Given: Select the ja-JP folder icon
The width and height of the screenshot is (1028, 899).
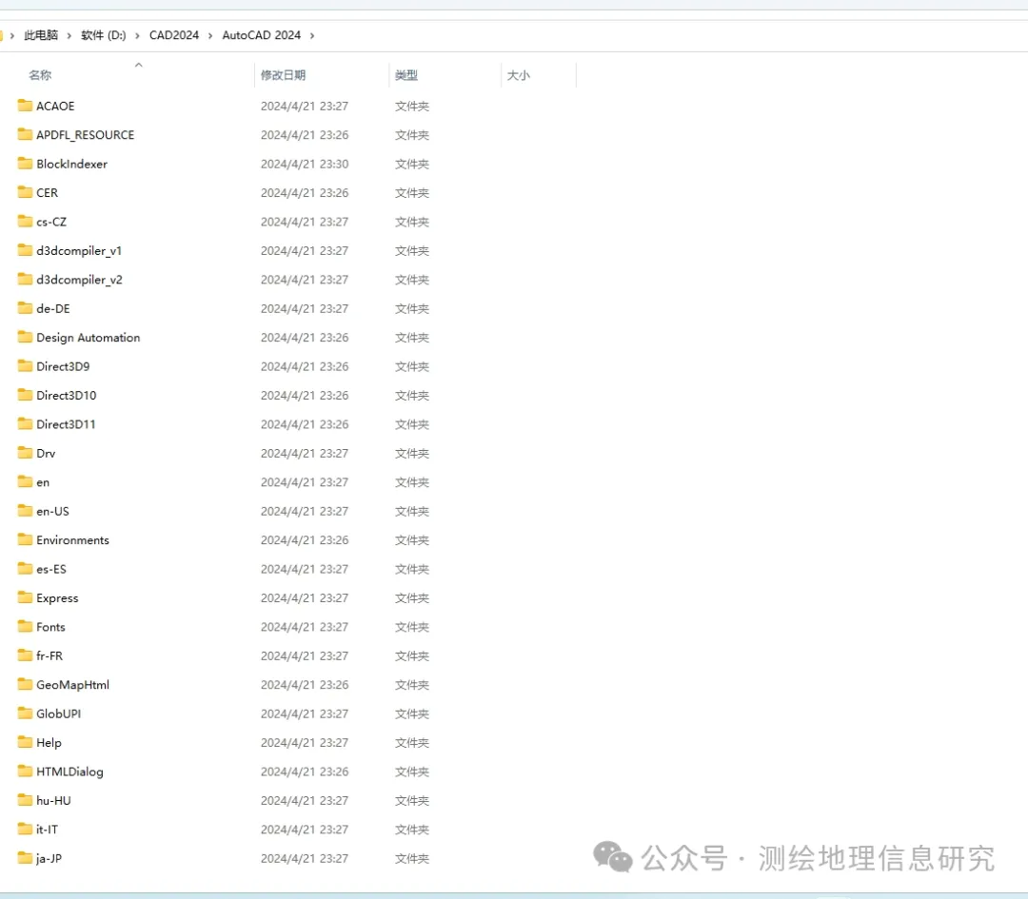Looking at the screenshot, I should (x=25, y=858).
